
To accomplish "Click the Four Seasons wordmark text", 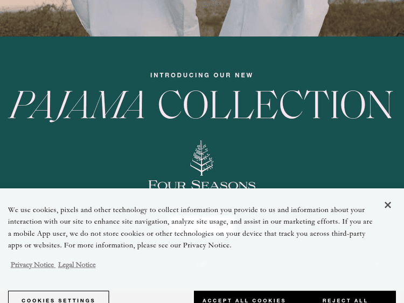I will click(x=202, y=184).
